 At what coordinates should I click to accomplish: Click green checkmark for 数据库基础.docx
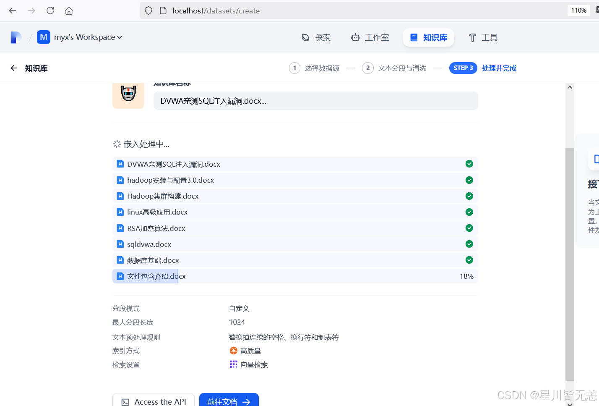469,260
